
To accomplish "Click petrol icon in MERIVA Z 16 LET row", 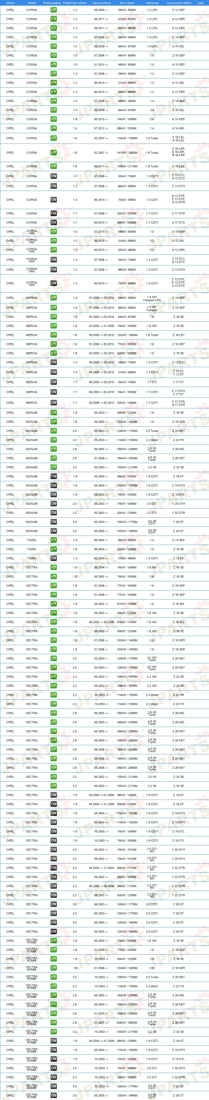I will [x=53, y=335].
